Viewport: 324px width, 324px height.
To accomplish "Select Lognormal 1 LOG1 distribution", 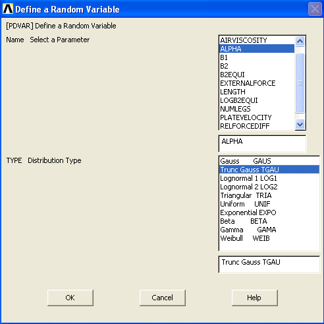I will coord(269,178).
